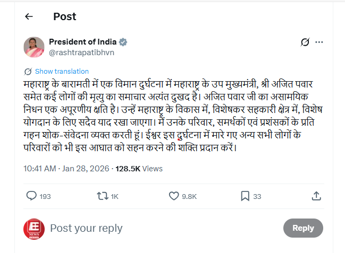Screen dimensions: 345x253
Task: Click the reply speech bubble icon
Action: point(31,196)
